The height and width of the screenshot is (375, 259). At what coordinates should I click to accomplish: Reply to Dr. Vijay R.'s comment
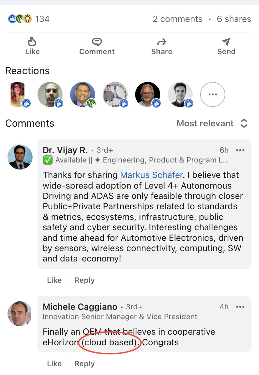click(x=84, y=280)
